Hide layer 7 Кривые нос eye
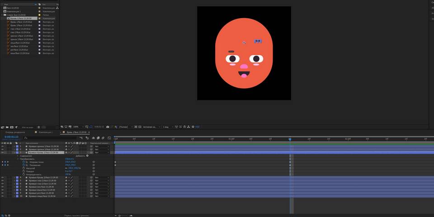Screen dimensions: 434x217 [3, 187]
